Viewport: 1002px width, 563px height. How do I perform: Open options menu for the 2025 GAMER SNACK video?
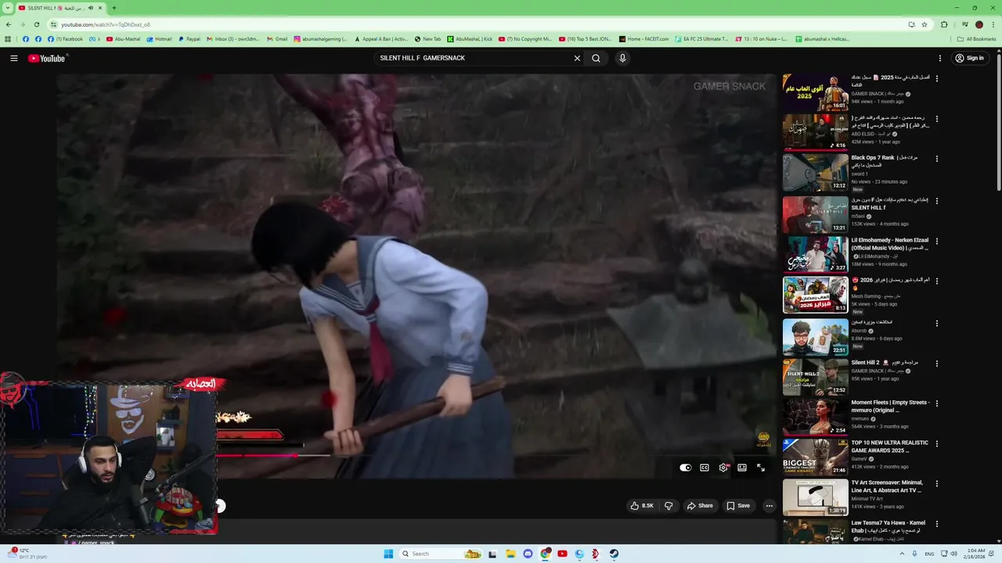(x=937, y=78)
